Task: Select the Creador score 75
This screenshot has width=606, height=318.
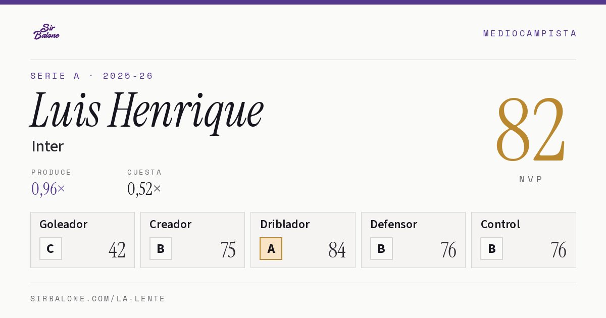Action: click(228, 250)
